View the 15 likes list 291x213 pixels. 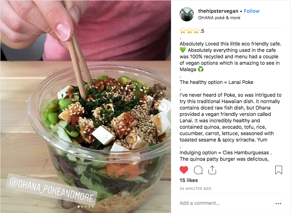tap(189, 180)
